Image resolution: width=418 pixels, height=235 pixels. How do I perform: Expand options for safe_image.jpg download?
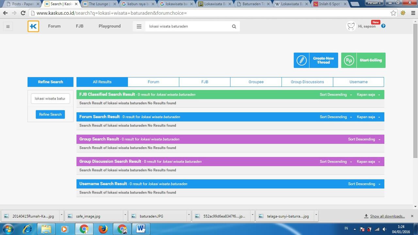pos(125,216)
